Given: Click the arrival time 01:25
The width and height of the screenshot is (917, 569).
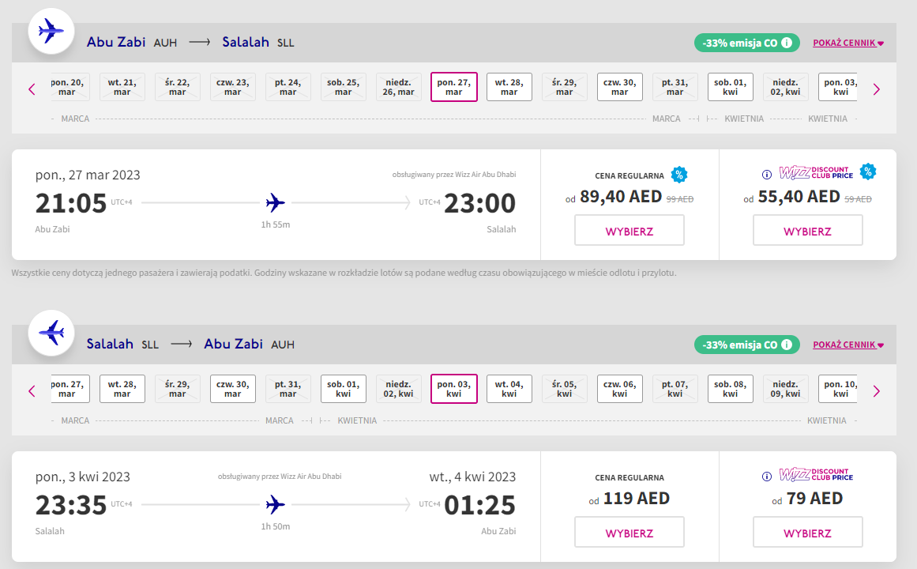Looking at the screenshot, I should coord(479,505).
